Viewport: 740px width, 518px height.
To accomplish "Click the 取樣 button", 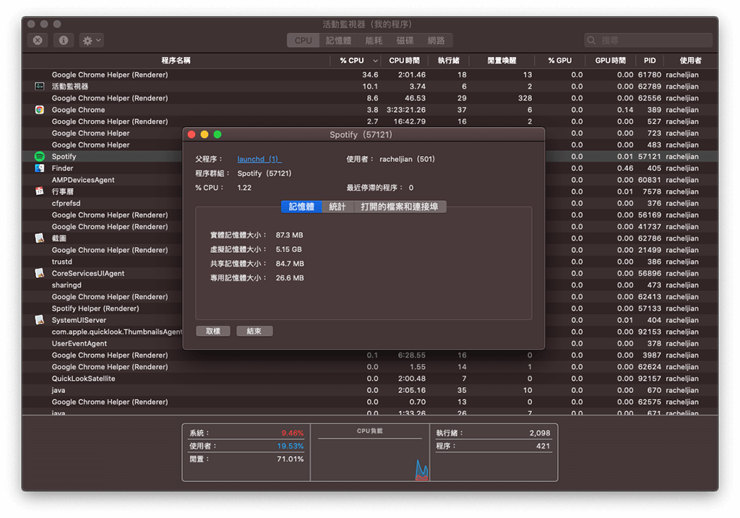I will click(x=213, y=331).
